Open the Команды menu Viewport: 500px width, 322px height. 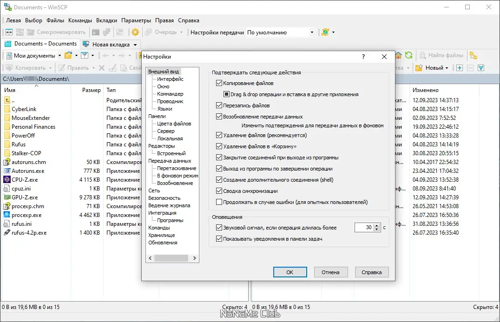coord(80,20)
